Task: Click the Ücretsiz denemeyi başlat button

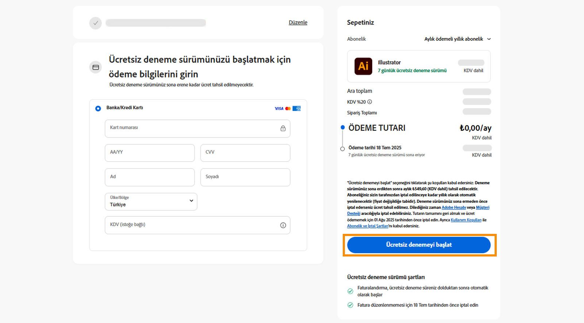Action: coord(419,245)
